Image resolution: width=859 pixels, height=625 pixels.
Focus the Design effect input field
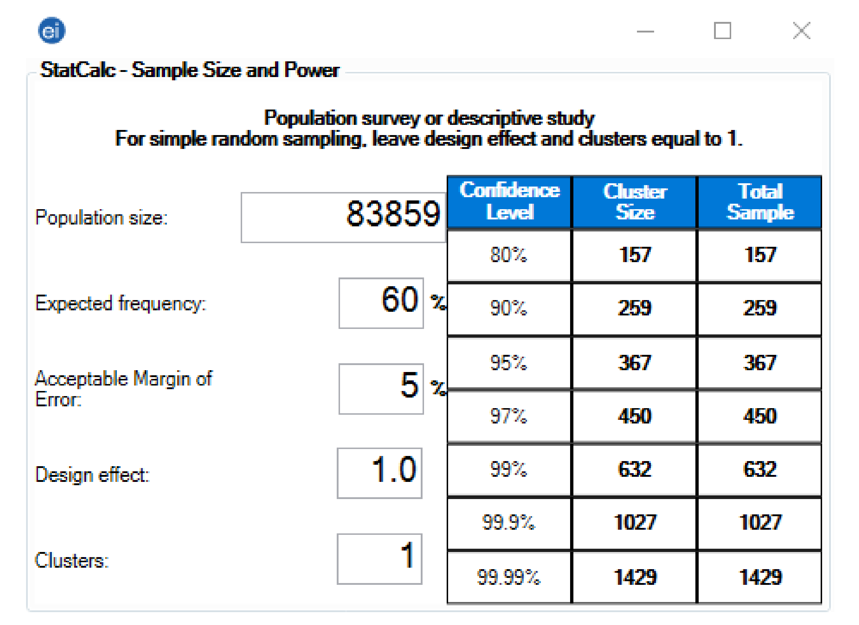pyautogui.click(x=379, y=473)
